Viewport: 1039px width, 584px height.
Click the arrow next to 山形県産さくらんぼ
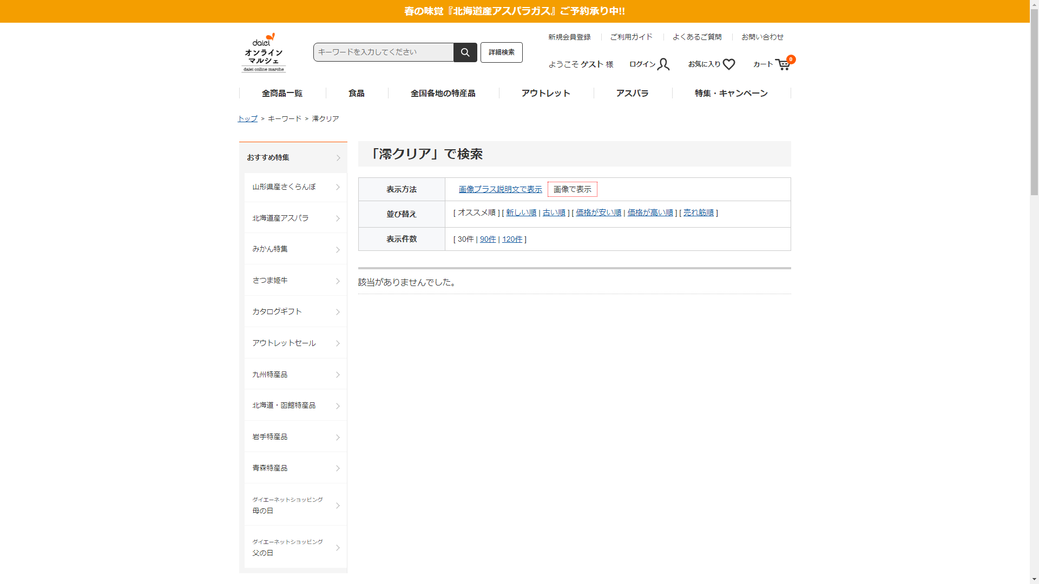pos(338,187)
